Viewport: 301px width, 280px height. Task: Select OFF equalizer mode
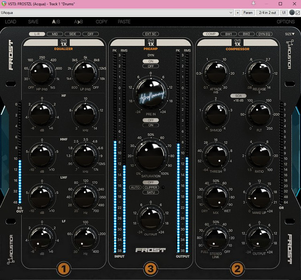coord(90,34)
